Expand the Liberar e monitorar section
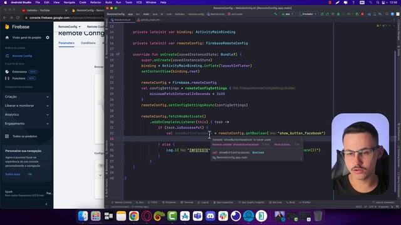The image size is (401, 225). 26,106
